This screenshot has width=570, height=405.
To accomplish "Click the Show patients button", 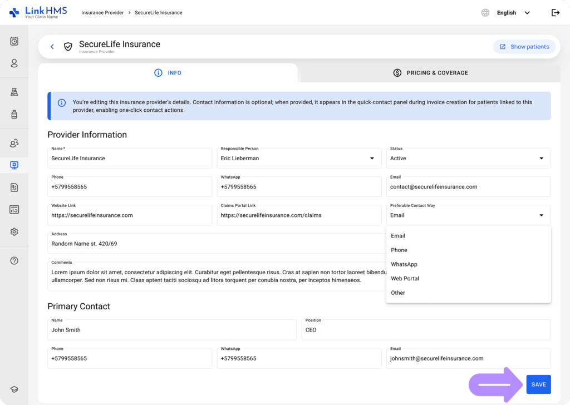I will pyautogui.click(x=524, y=47).
